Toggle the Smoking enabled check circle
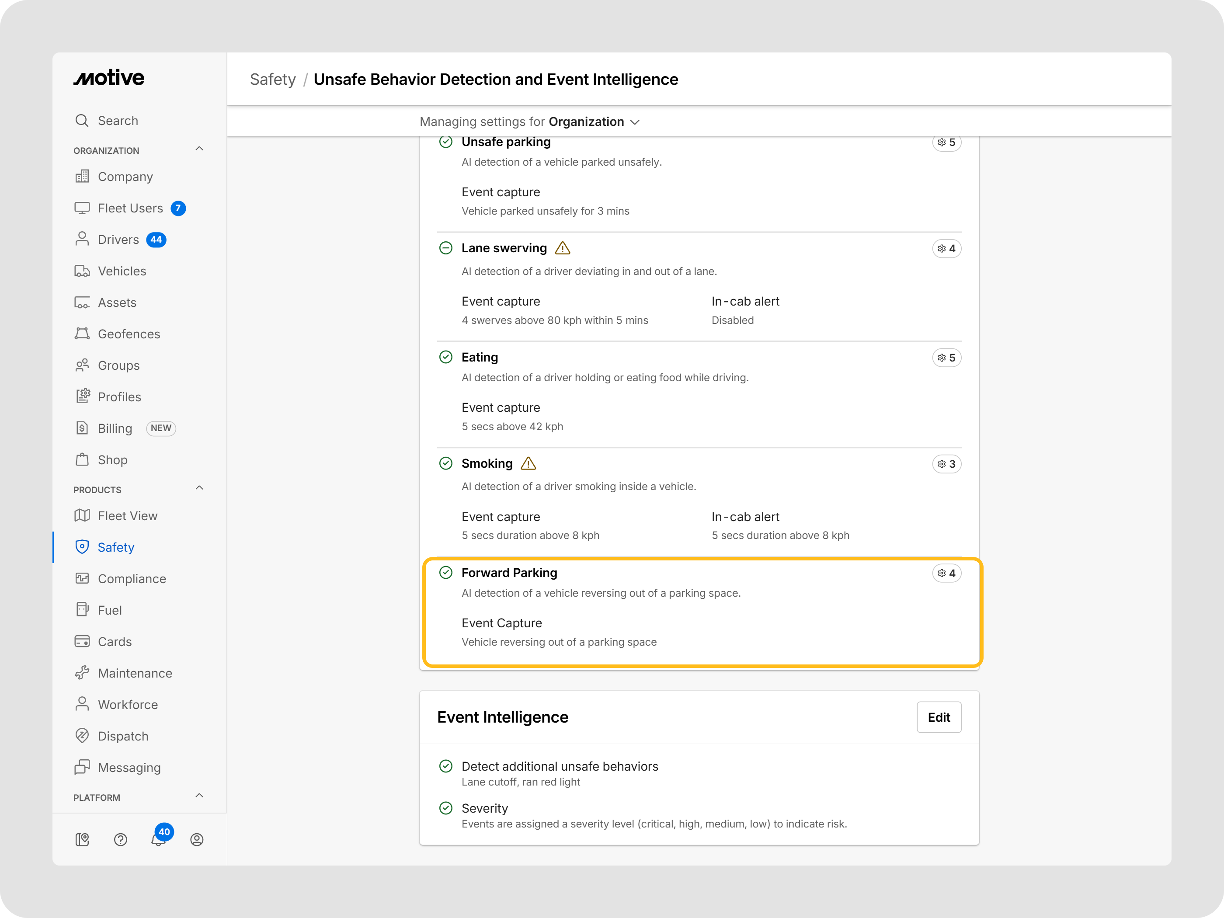This screenshot has height=918, width=1224. point(446,464)
